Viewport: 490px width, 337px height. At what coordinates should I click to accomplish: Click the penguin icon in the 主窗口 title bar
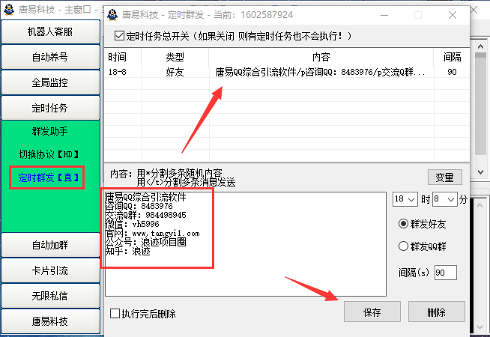9,10
